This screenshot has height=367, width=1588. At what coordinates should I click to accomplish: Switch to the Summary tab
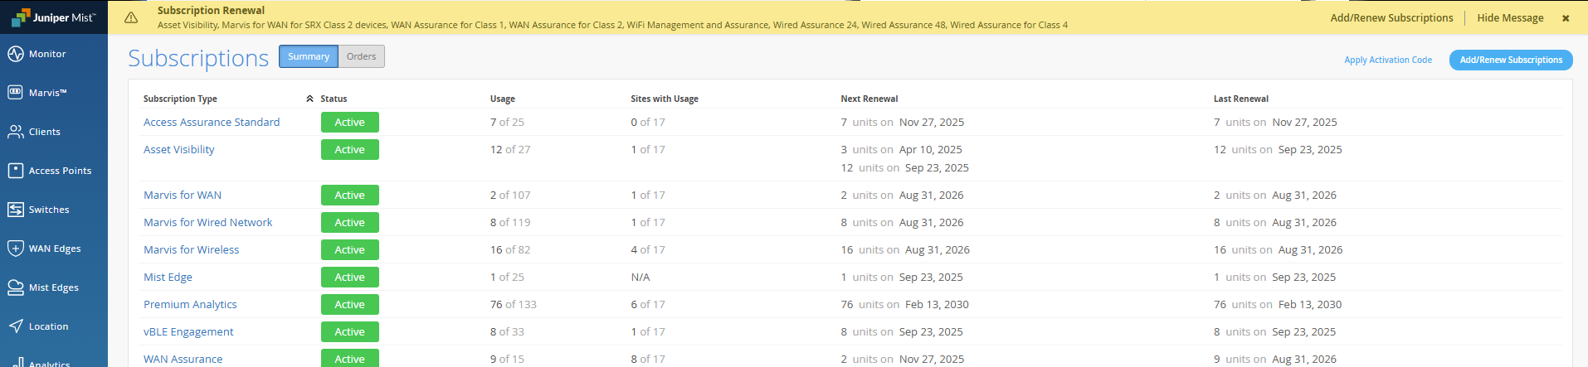(309, 56)
